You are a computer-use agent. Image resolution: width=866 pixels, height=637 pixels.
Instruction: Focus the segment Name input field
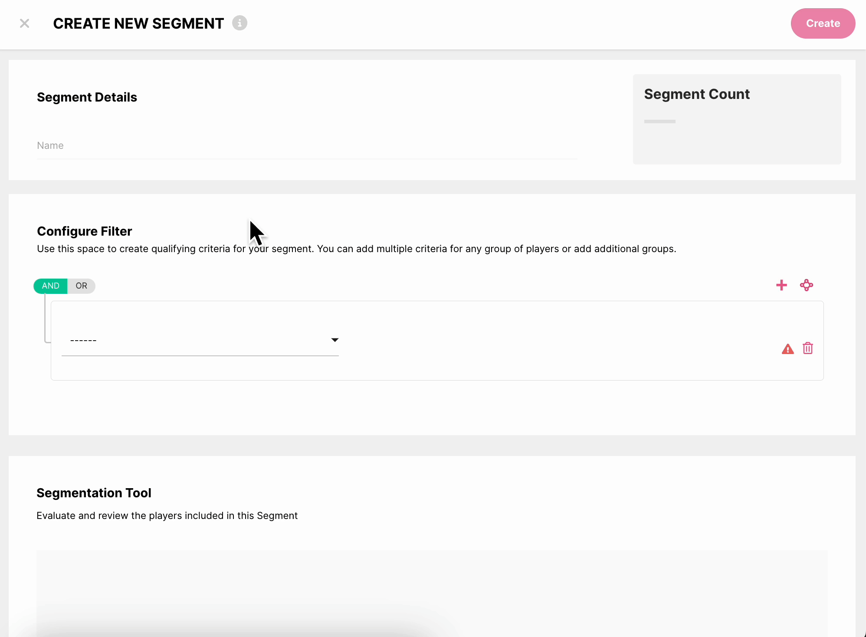[307, 146]
